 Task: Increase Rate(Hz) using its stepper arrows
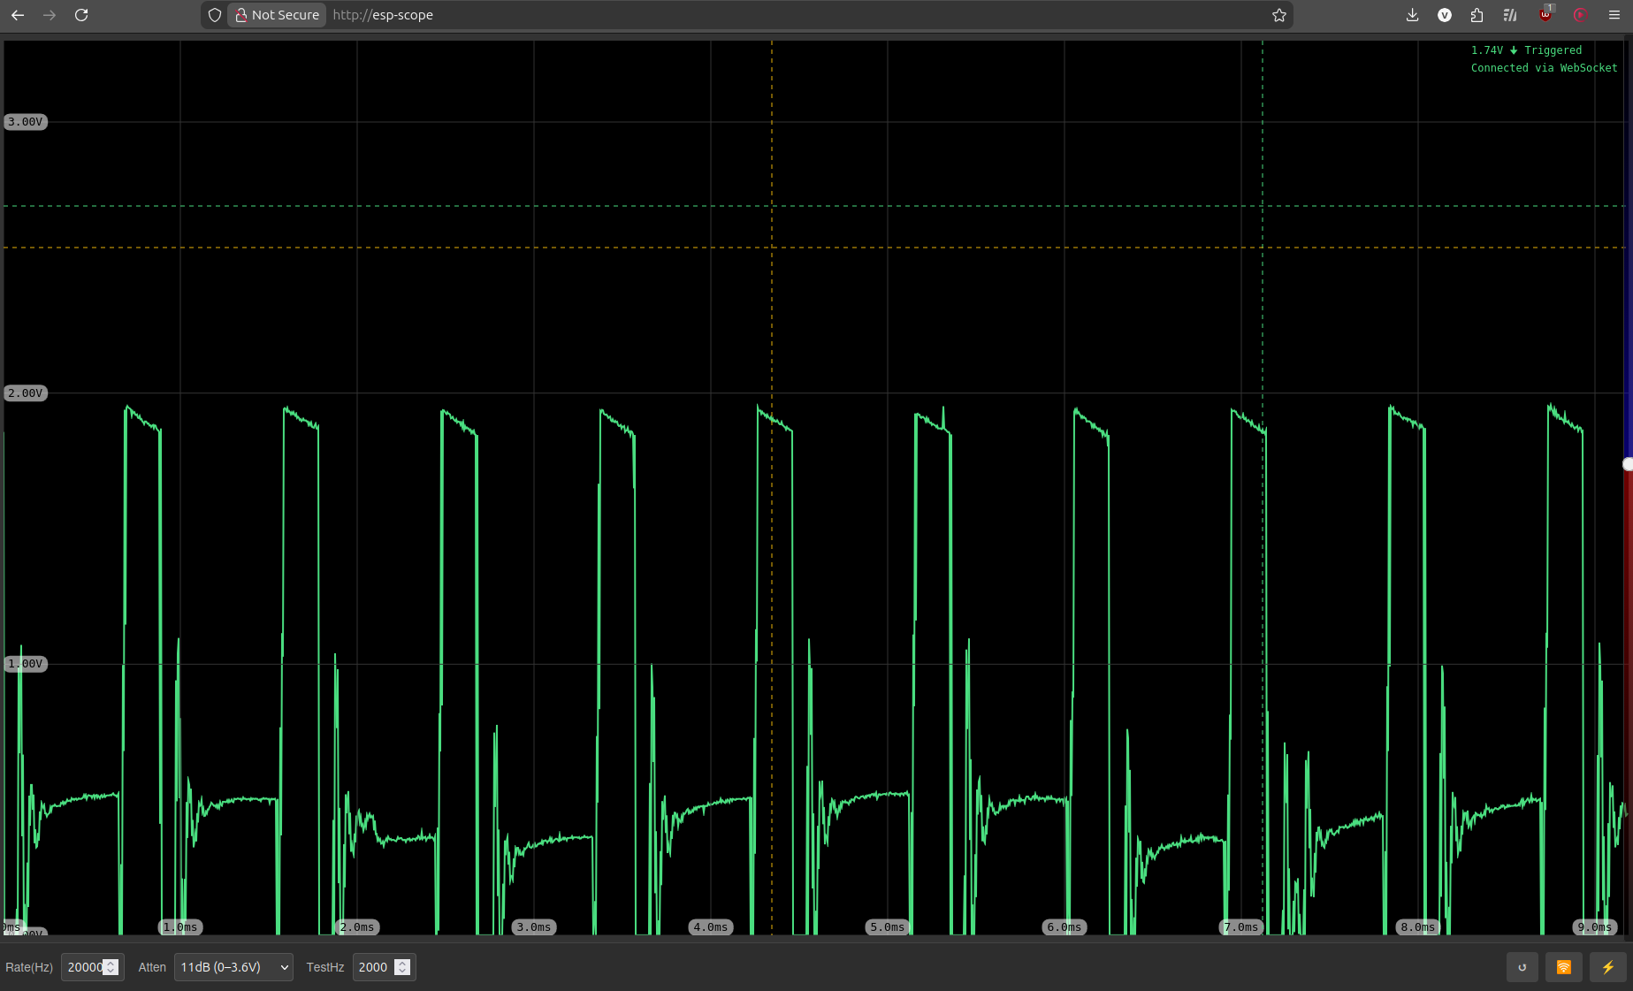(110, 963)
